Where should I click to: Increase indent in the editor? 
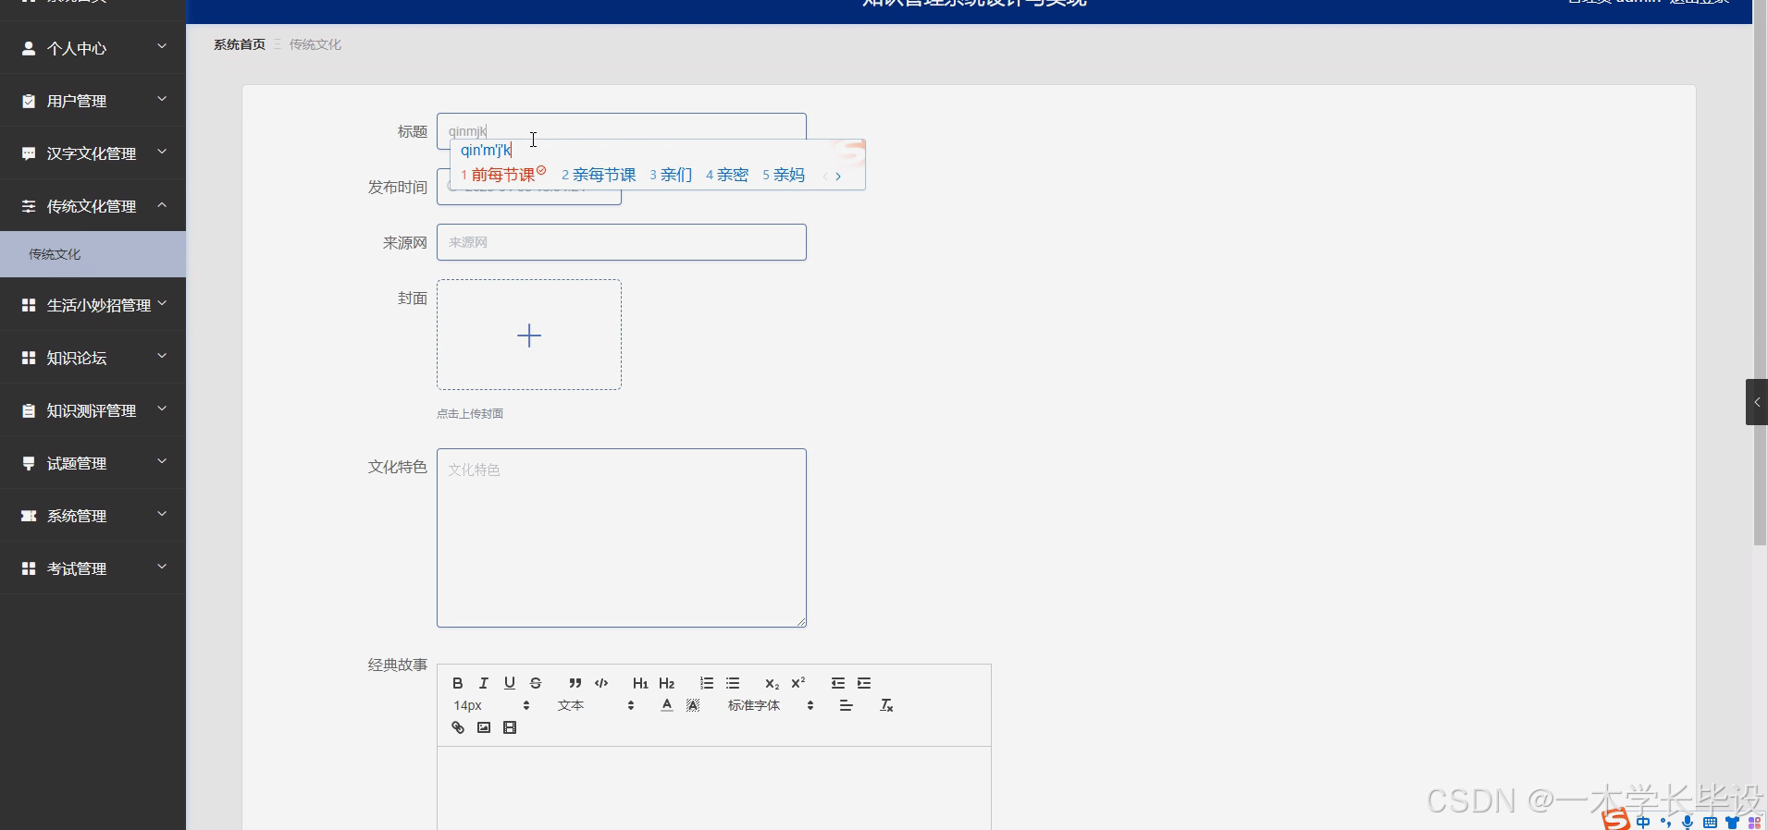coord(864,683)
